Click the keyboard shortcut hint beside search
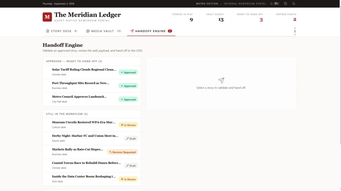 276,3
